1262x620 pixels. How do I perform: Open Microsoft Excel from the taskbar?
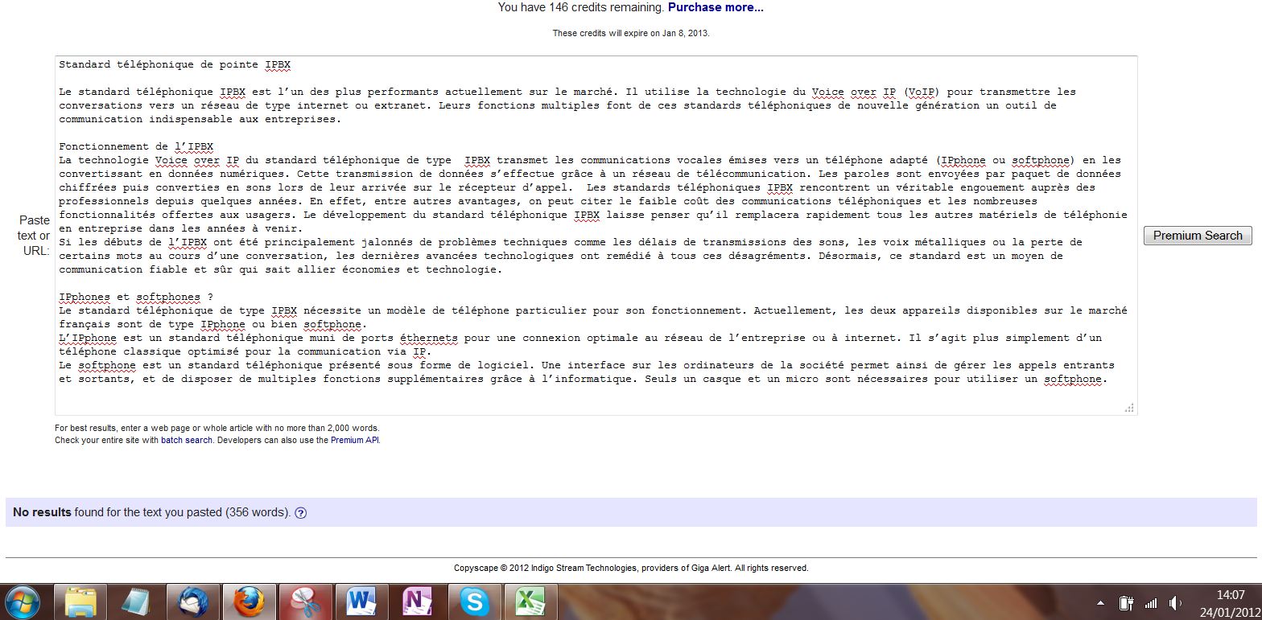(530, 602)
